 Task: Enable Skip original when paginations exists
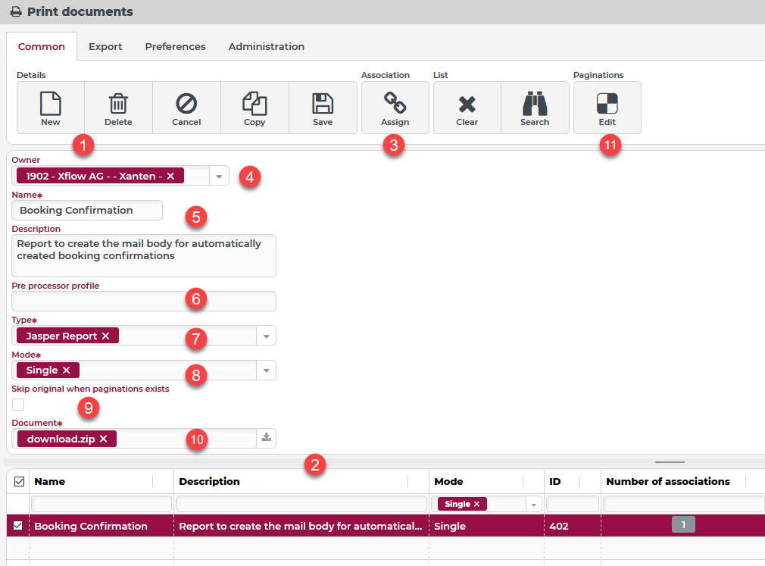coord(18,405)
